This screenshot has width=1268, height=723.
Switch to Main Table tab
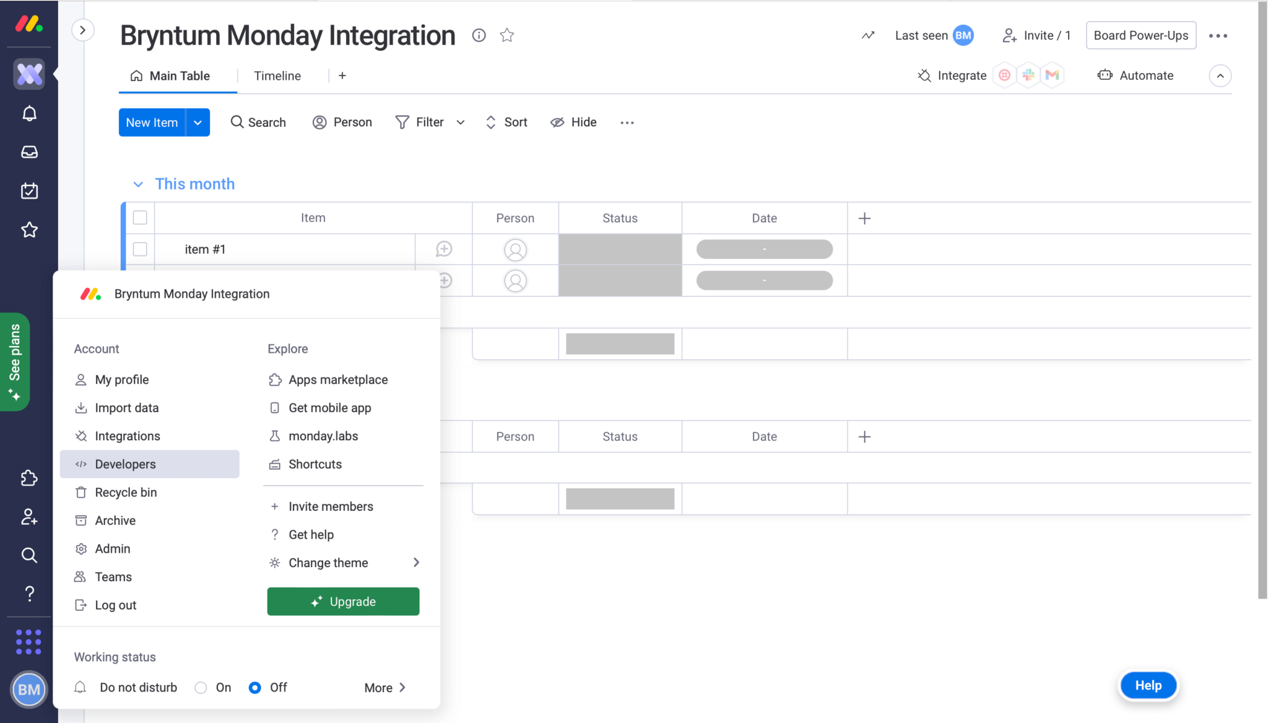170,76
